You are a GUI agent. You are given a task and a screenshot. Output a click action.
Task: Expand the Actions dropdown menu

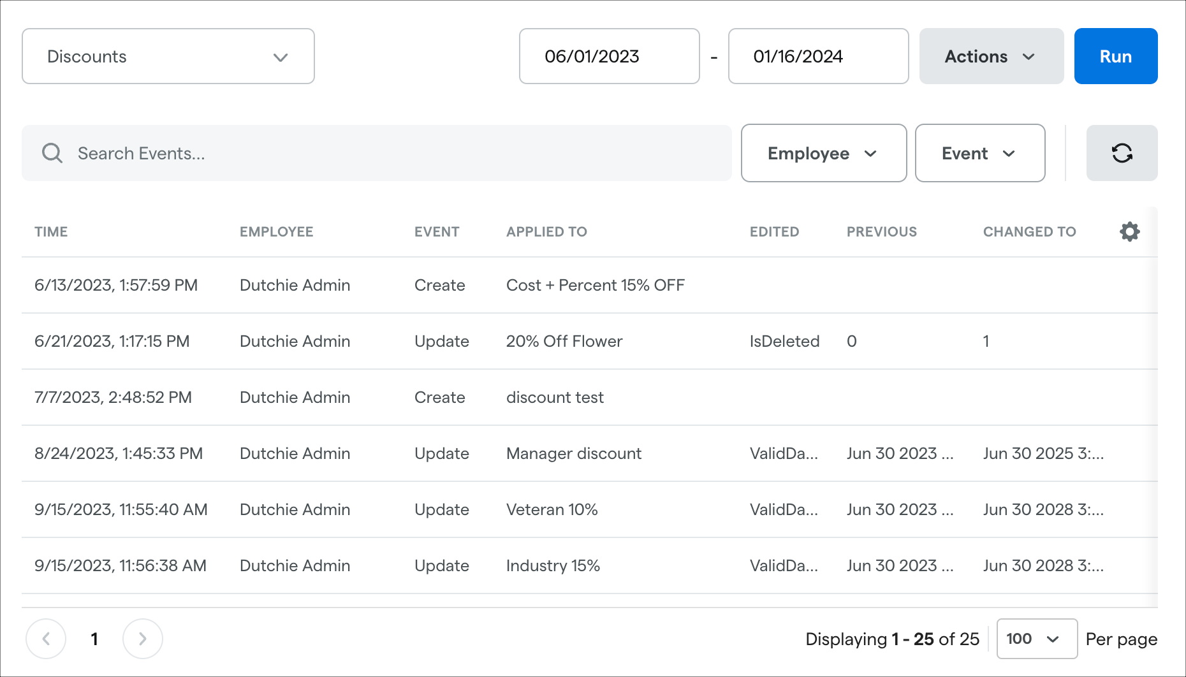pyautogui.click(x=991, y=56)
